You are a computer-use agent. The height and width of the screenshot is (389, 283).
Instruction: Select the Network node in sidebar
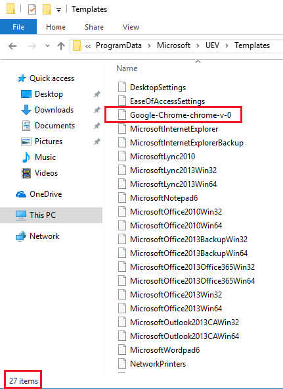pyautogui.click(x=44, y=236)
